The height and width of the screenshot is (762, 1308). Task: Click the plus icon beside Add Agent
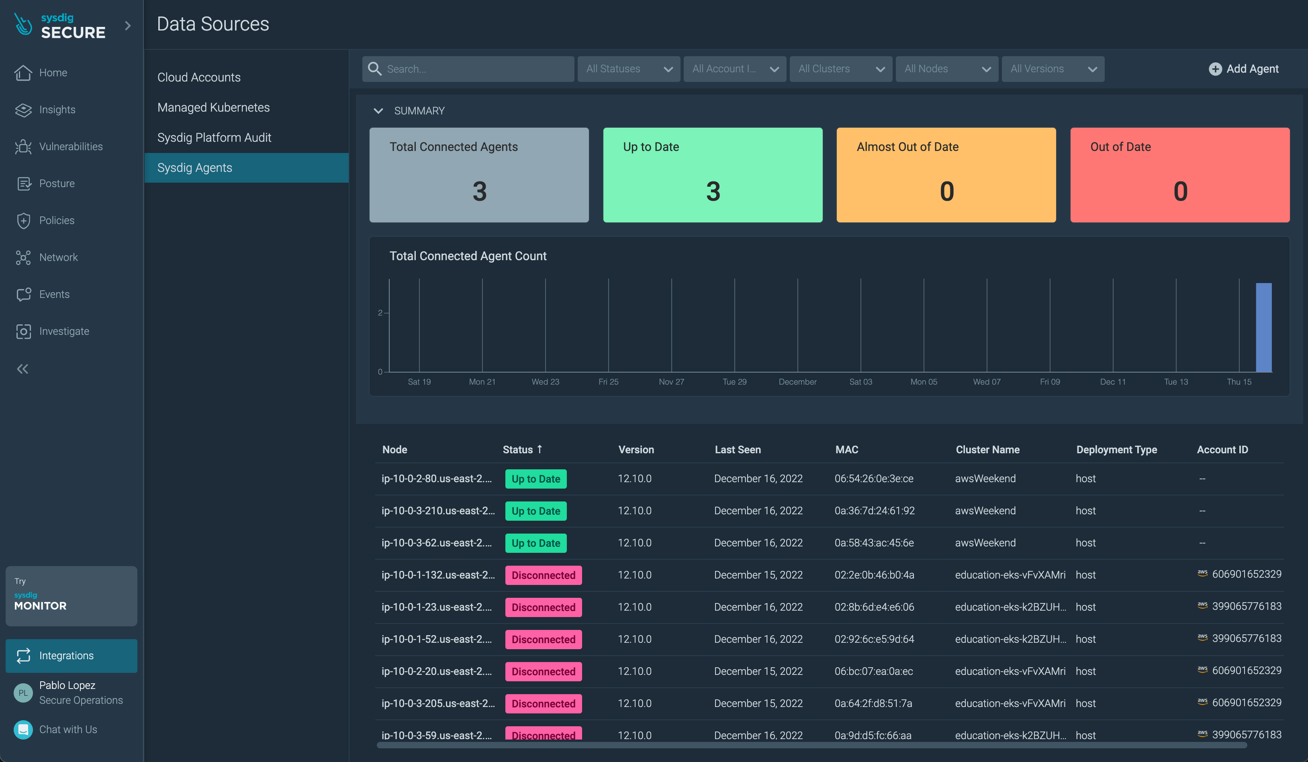(1215, 69)
